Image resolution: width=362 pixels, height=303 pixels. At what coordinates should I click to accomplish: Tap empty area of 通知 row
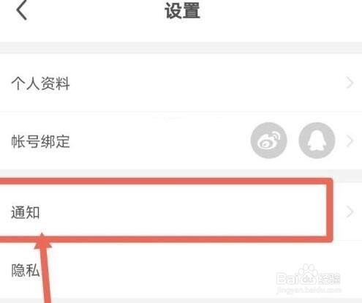tap(183, 212)
